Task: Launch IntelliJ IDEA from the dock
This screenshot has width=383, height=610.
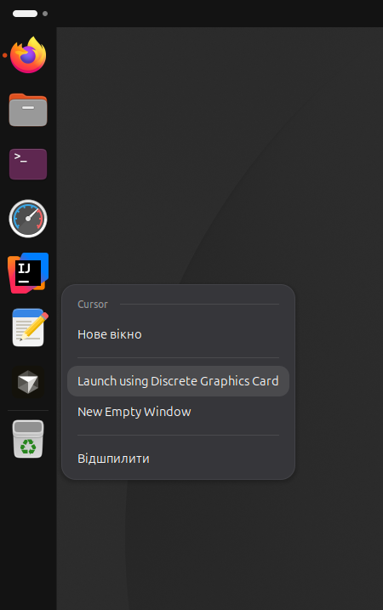Action: click(x=28, y=273)
